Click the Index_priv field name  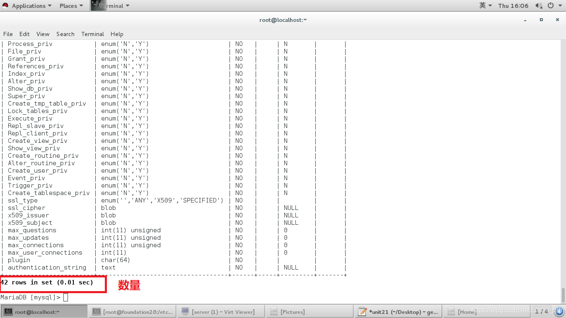tap(26, 74)
